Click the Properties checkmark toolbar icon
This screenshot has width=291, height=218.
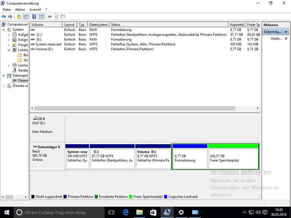click(56, 17)
